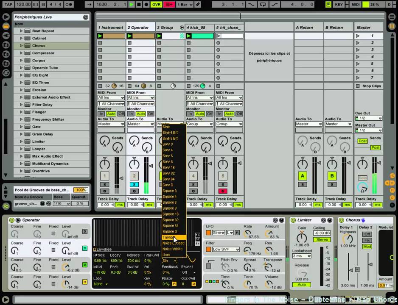Toggle the computer MIDI keyboard icon

click(x=328, y=4)
